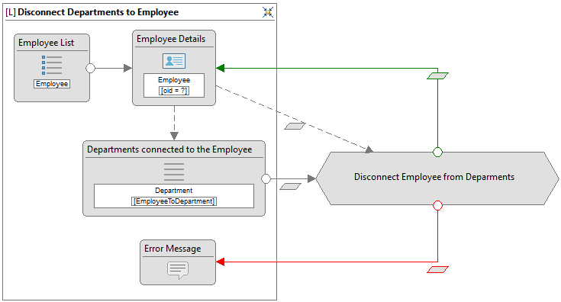561x302 pixels.
Task: Click the [oid = ?] selector condition
Action: pos(174,91)
